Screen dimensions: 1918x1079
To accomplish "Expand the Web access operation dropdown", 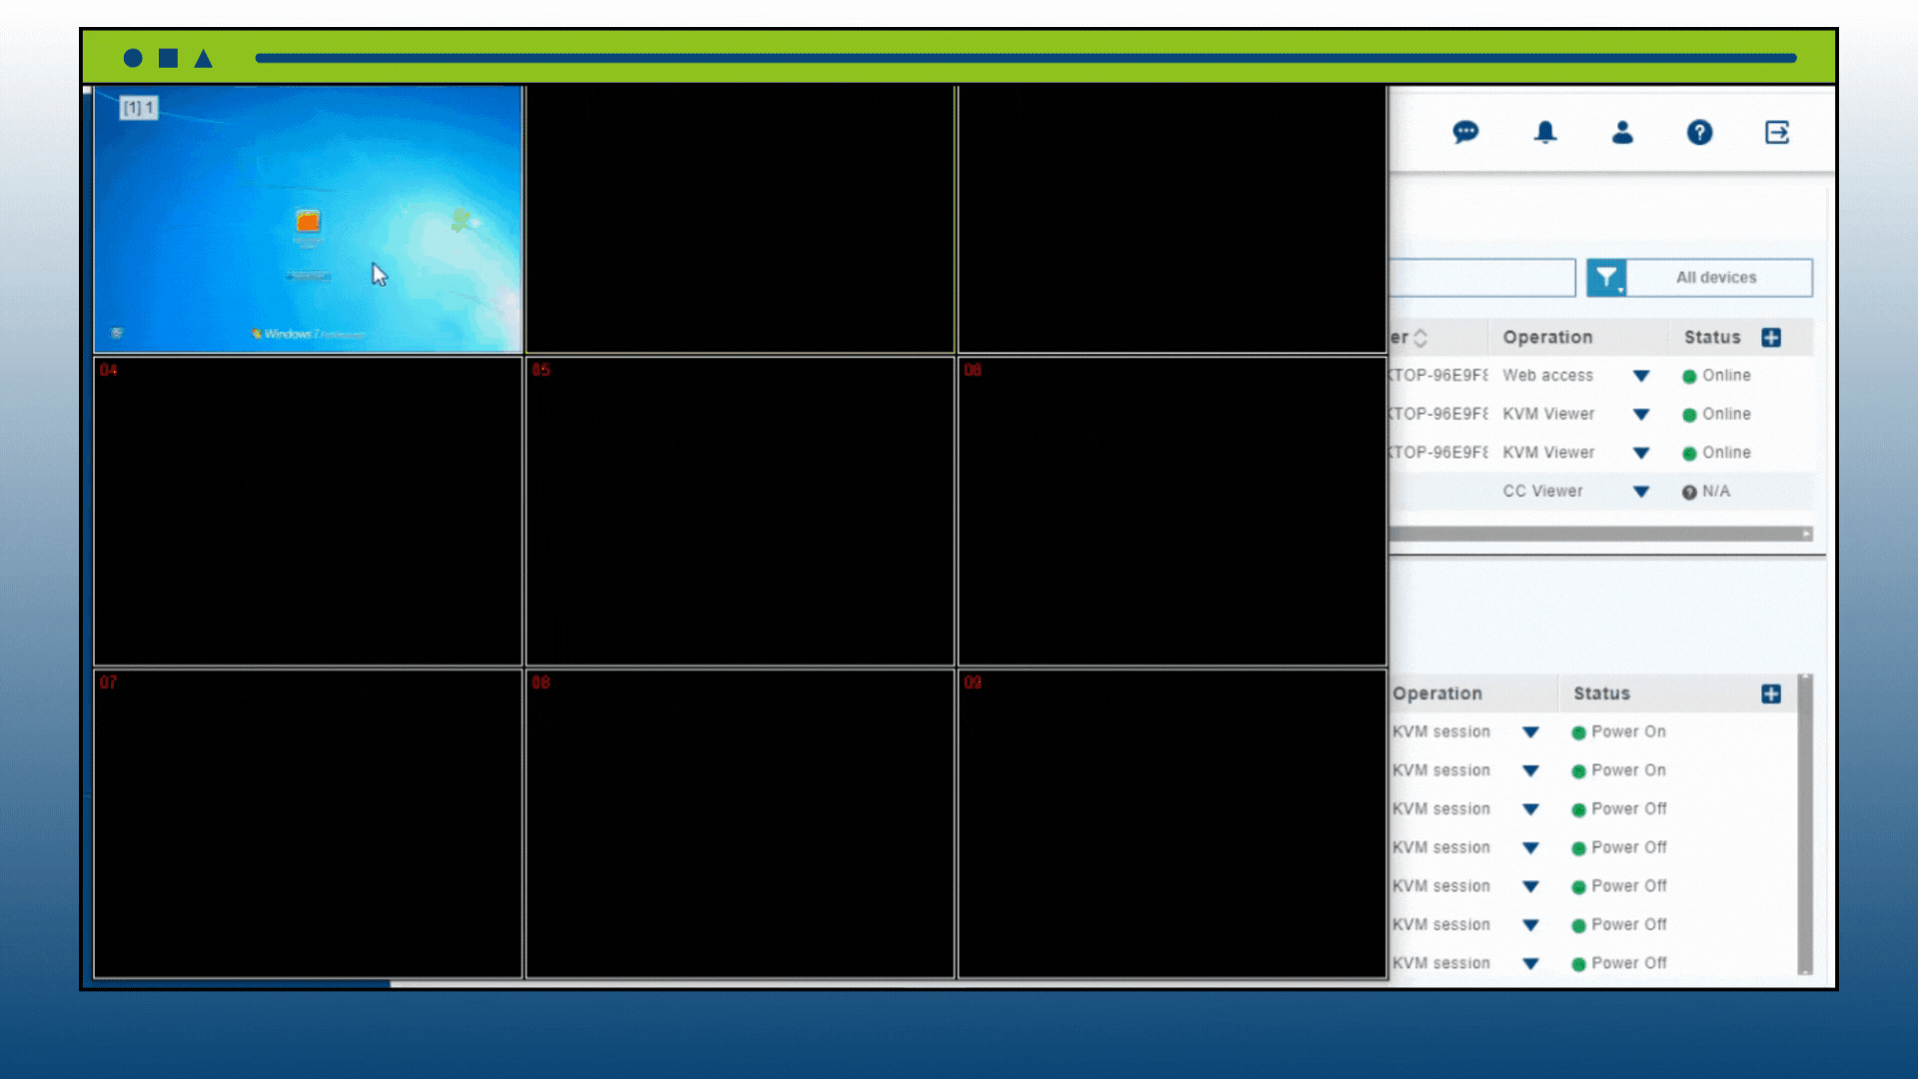I will tap(1640, 377).
